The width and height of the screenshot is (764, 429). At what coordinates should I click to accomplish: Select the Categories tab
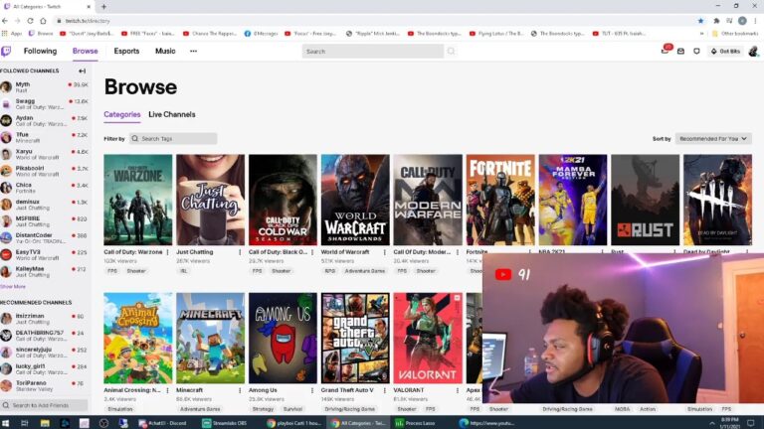coord(121,115)
